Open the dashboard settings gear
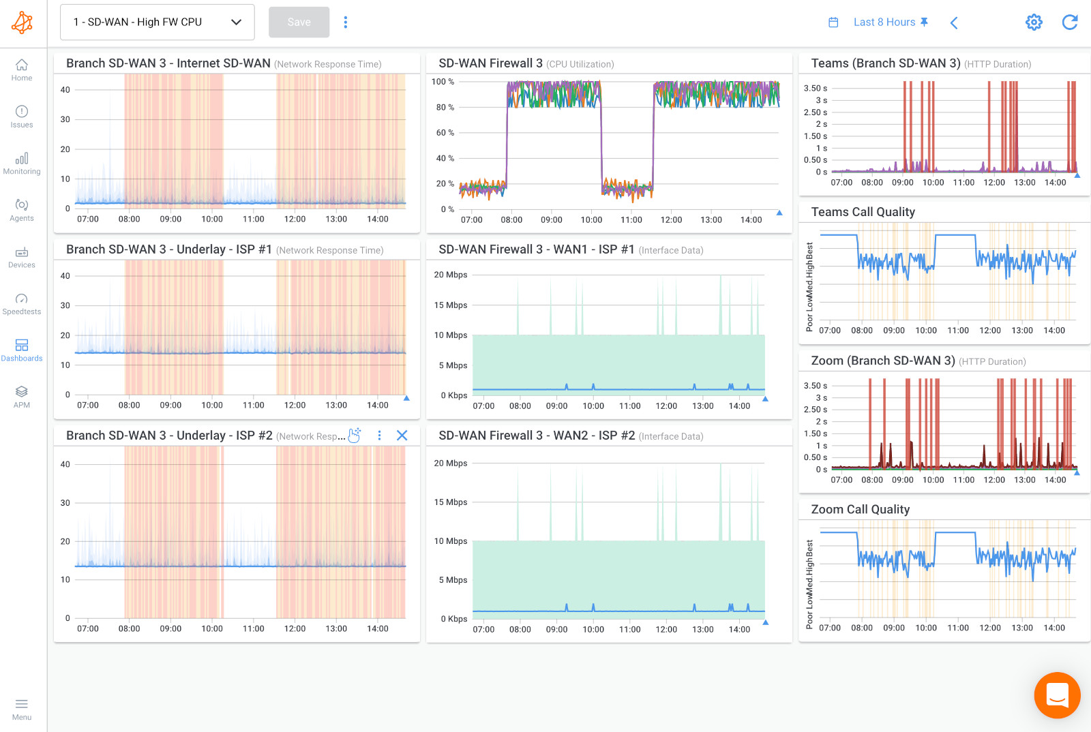This screenshot has height=732, width=1091. 1034,22
